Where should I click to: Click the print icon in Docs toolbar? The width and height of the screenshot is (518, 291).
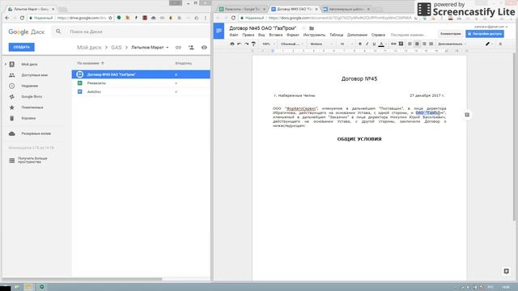pyautogui.click(x=232, y=44)
